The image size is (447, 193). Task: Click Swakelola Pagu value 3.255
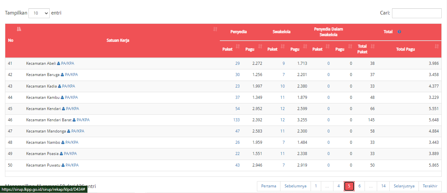click(302, 120)
